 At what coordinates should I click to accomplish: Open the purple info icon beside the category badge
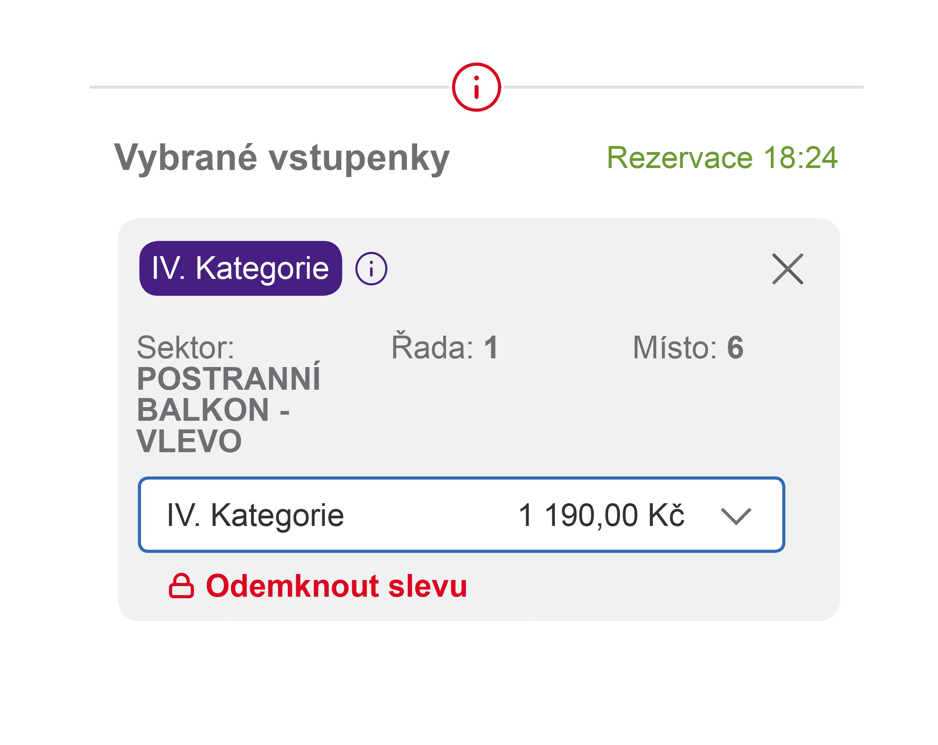coord(371,269)
